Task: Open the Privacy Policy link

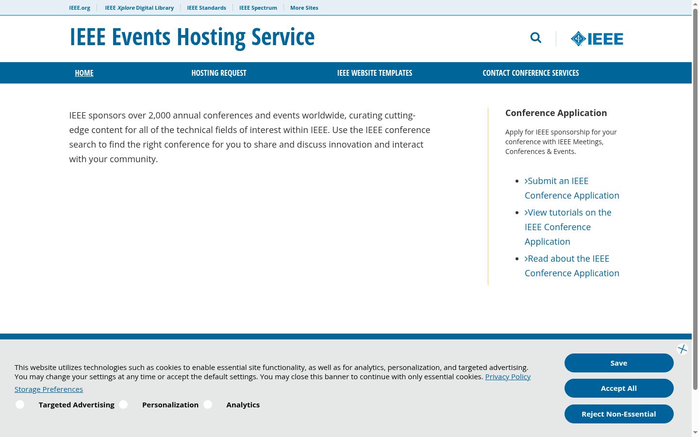Action: click(x=508, y=377)
